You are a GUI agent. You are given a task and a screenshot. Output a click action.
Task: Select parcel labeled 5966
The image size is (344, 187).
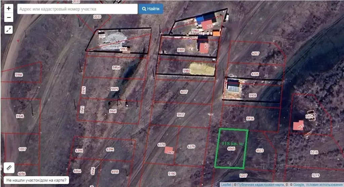19,75
